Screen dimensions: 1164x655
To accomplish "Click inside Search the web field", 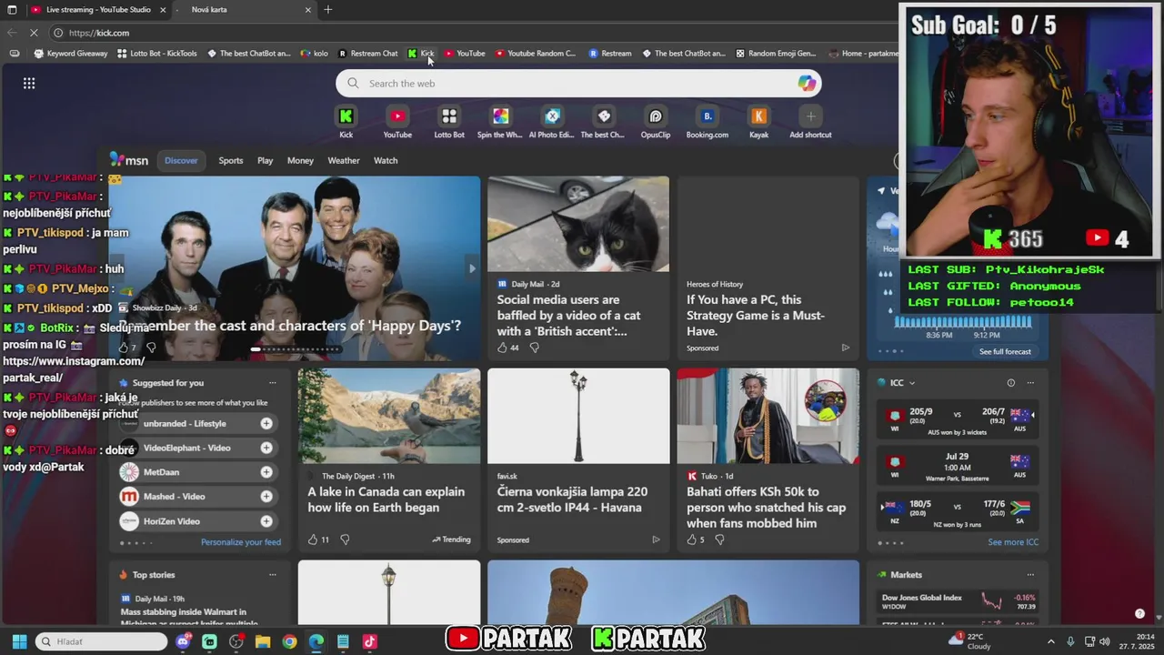I will coord(578,84).
